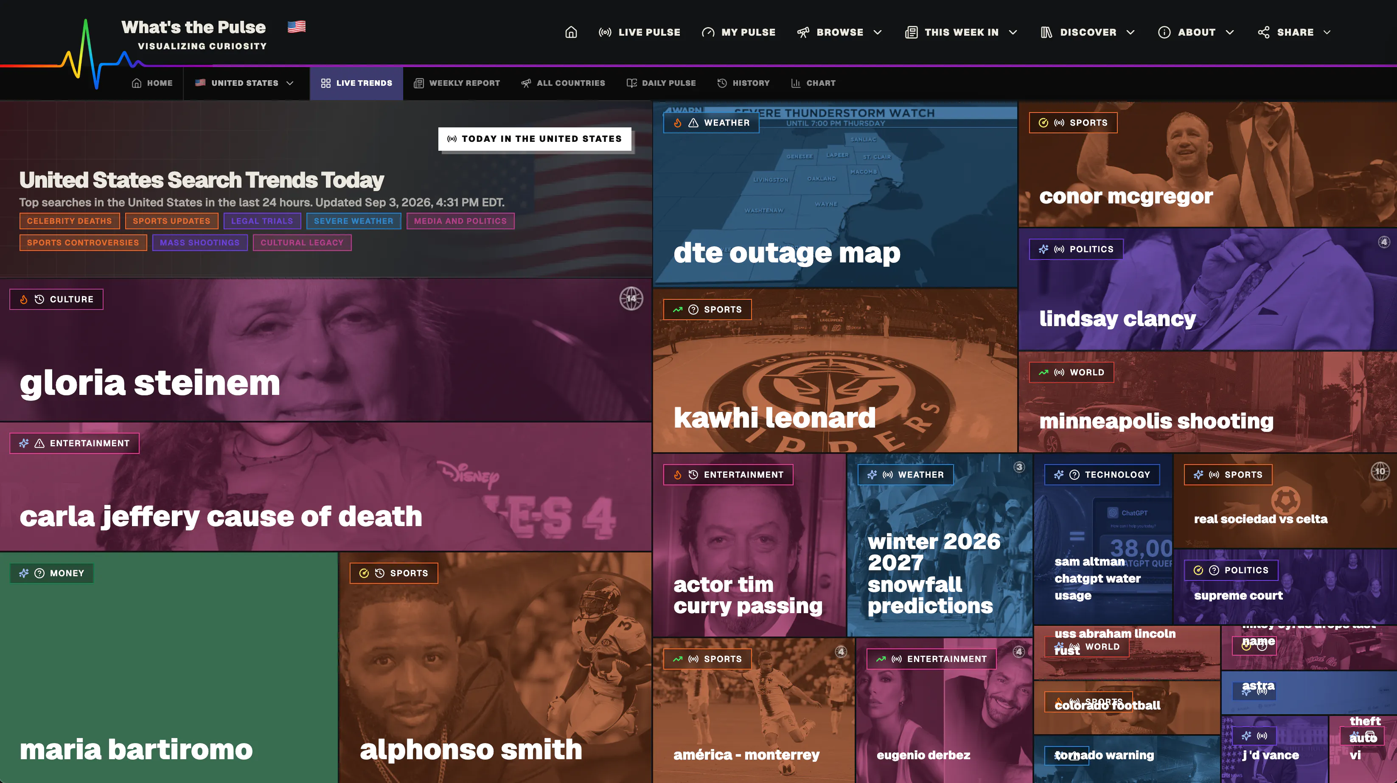Screen dimensions: 1397x783
Task: Click the number 4 badge on lindsay clancy card
Action: tap(1384, 242)
